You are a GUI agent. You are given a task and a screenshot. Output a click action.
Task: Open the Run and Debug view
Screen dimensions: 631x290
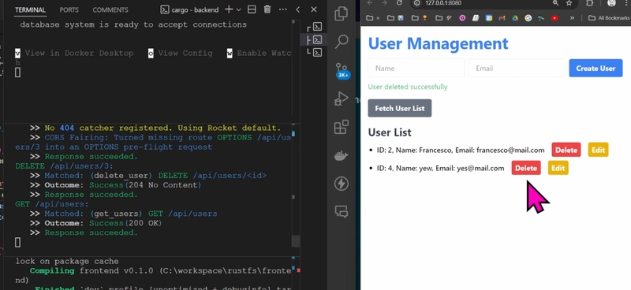tap(342, 99)
